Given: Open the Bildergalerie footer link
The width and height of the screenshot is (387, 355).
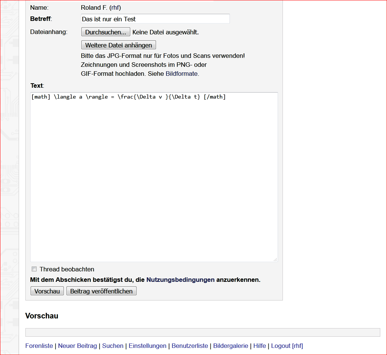Looking at the screenshot, I should click(231, 346).
